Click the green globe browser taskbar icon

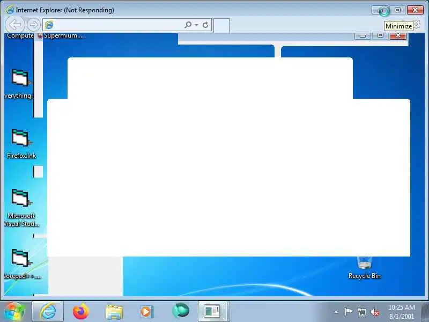pyautogui.click(x=180, y=311)
